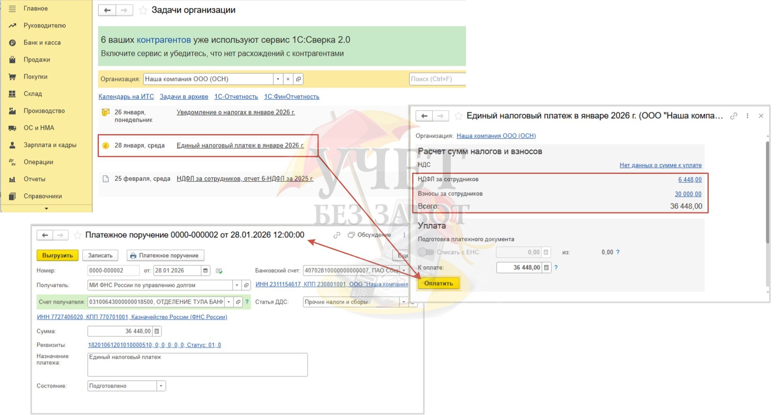
Task: Open the Календарь на ИТС link
Action: tap(126, 96)
